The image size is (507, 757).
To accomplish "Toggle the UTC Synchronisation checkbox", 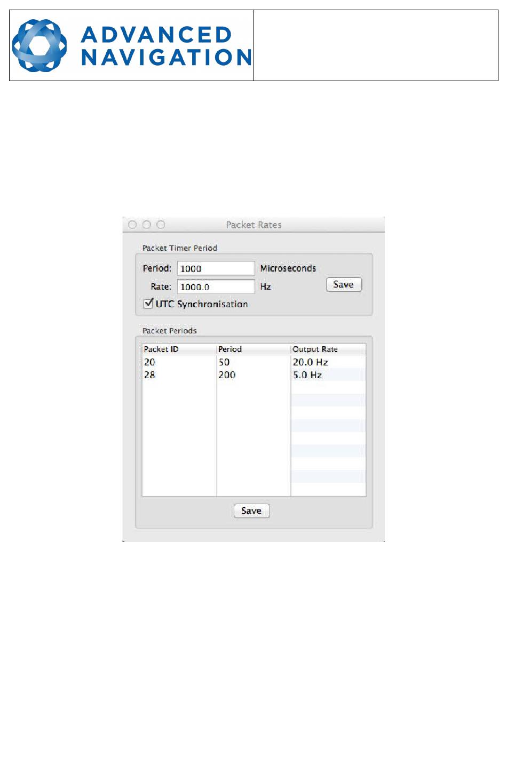I will tap(148, 304).
